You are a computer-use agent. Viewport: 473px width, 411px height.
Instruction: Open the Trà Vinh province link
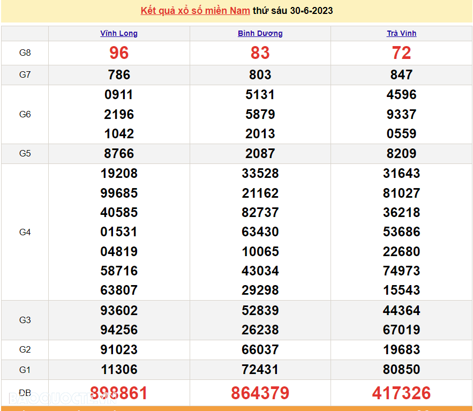[x=402, y=34]
